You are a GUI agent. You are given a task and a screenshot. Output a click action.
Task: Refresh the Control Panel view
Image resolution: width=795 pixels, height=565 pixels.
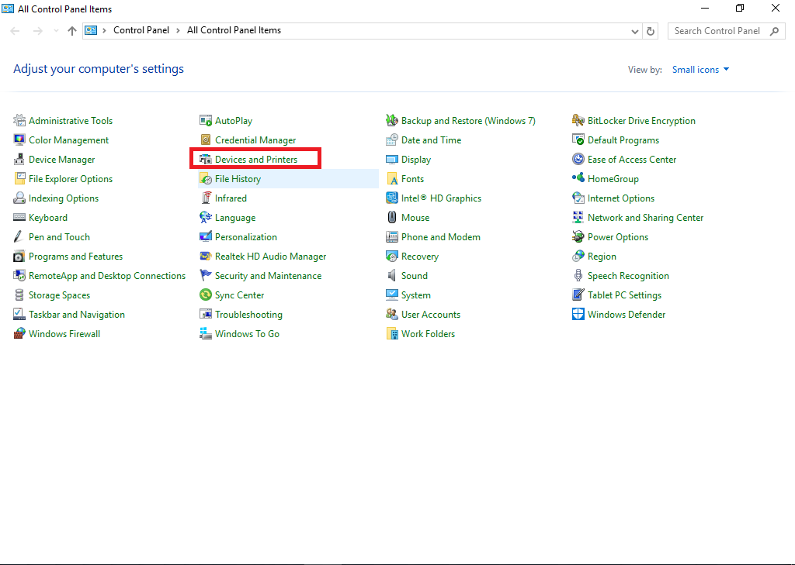[x=652, y=31]
